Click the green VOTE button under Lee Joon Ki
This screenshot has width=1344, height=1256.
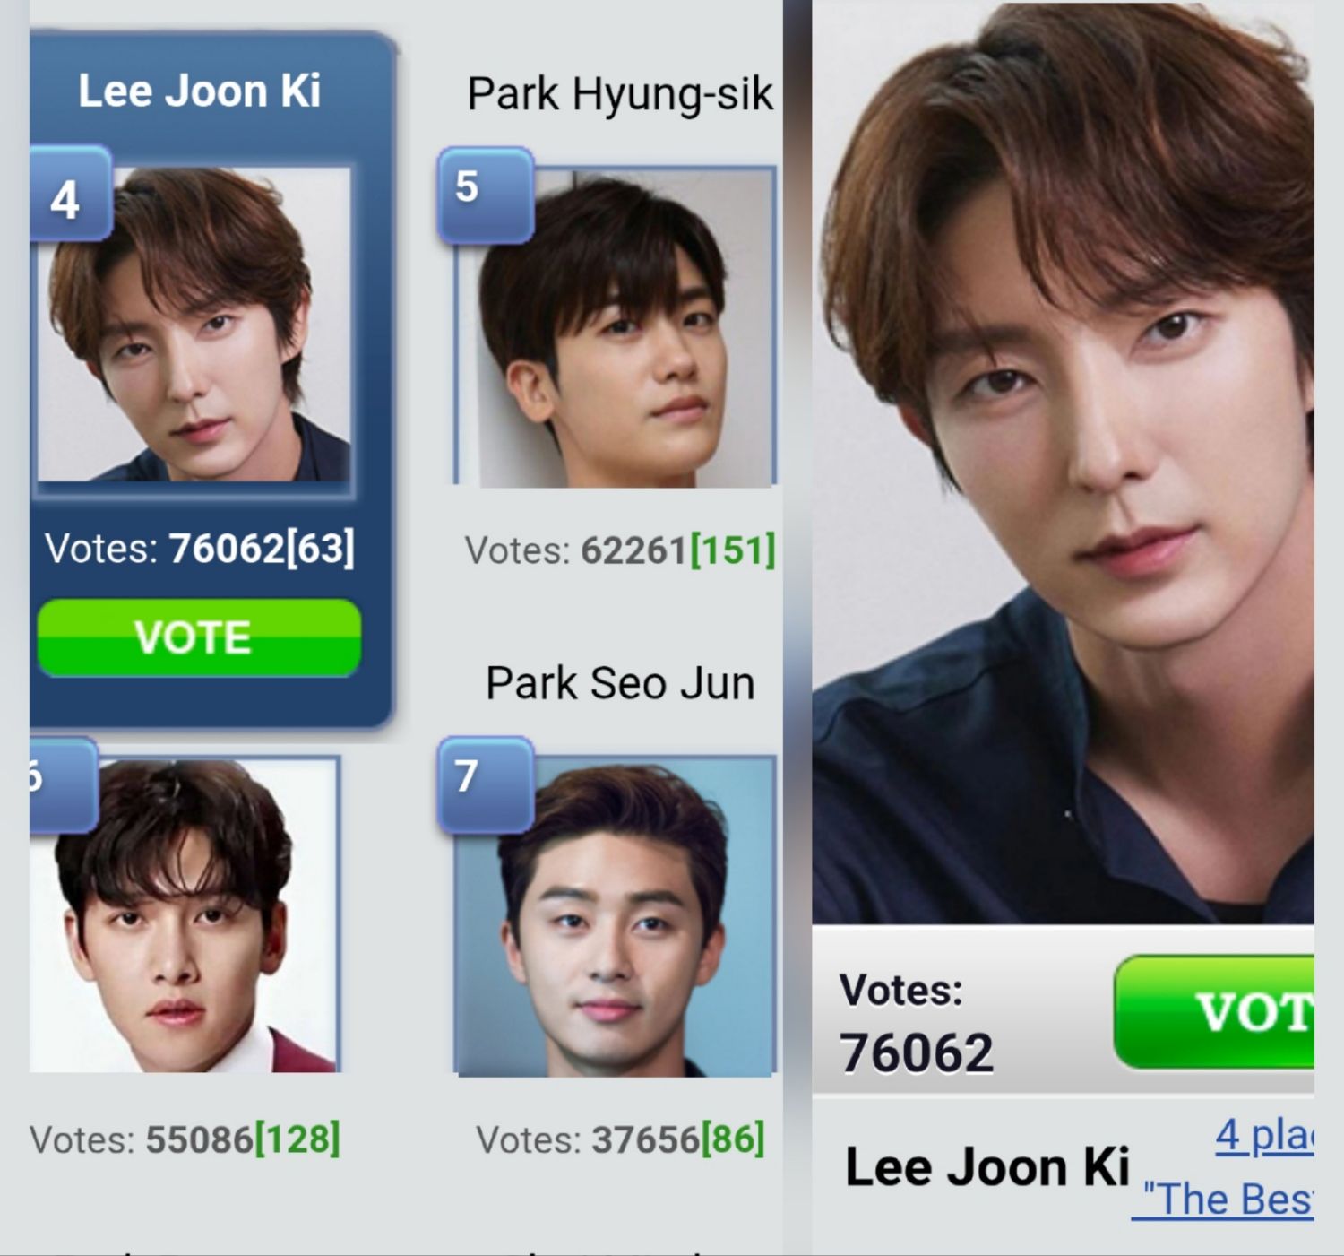point(199,637)
